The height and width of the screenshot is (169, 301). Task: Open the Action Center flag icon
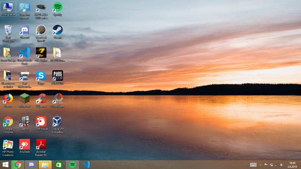click(266, 165)
